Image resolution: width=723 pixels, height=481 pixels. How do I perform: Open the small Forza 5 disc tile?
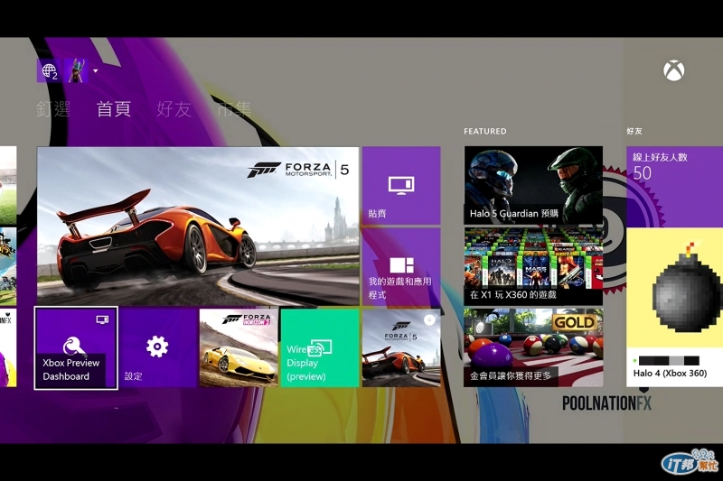(401, 348)
